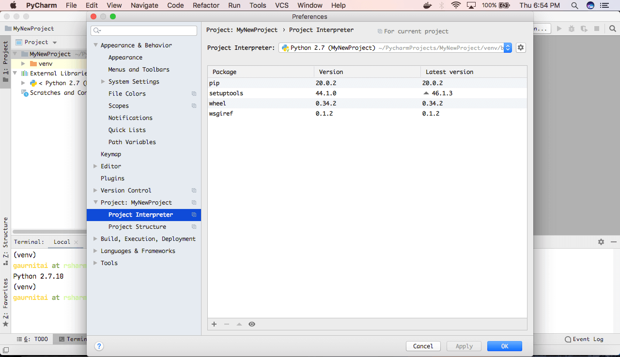
Task: Click the plus icon to install a package
Action: (214, 324)
